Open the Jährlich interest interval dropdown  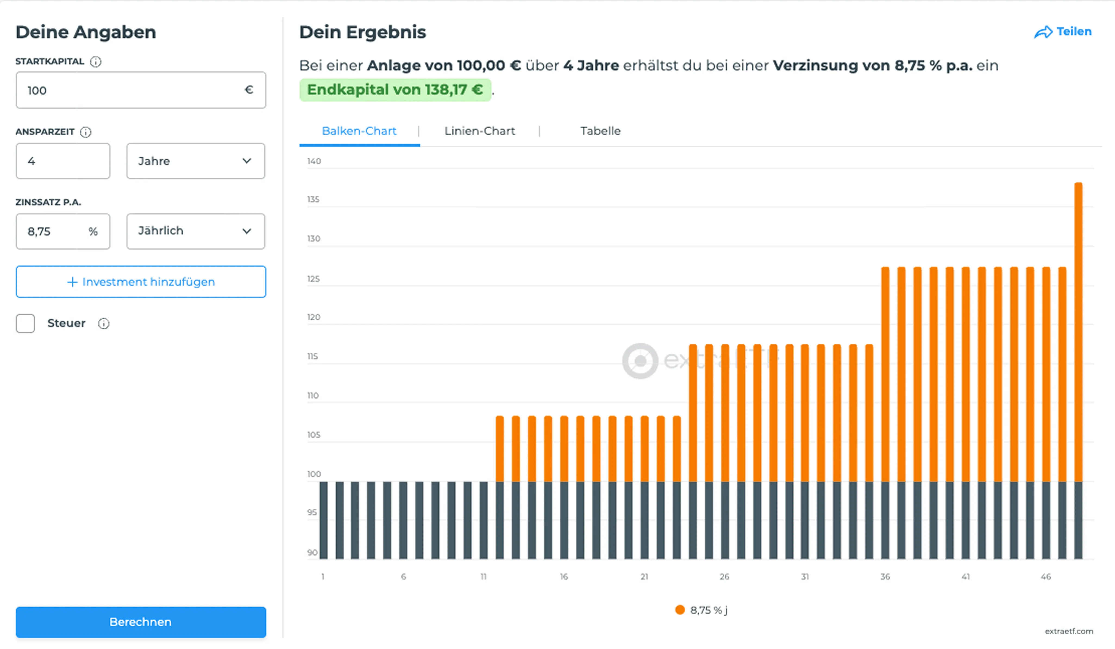coord(196,231)
